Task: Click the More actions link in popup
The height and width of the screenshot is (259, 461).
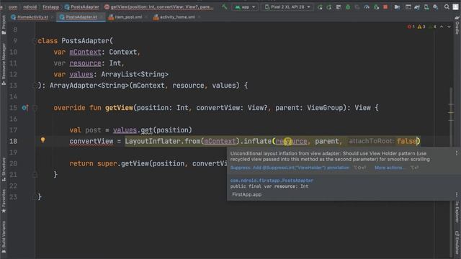Action: pos(390,168)
